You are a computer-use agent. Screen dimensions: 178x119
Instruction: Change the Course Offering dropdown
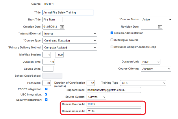(x=156, y=69)
